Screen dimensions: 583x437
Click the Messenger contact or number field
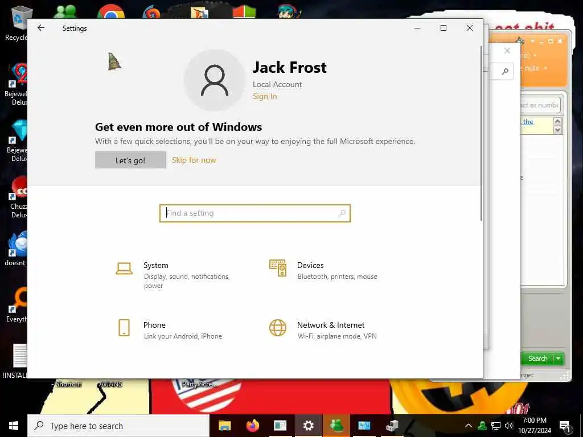(x=540, y=105)
